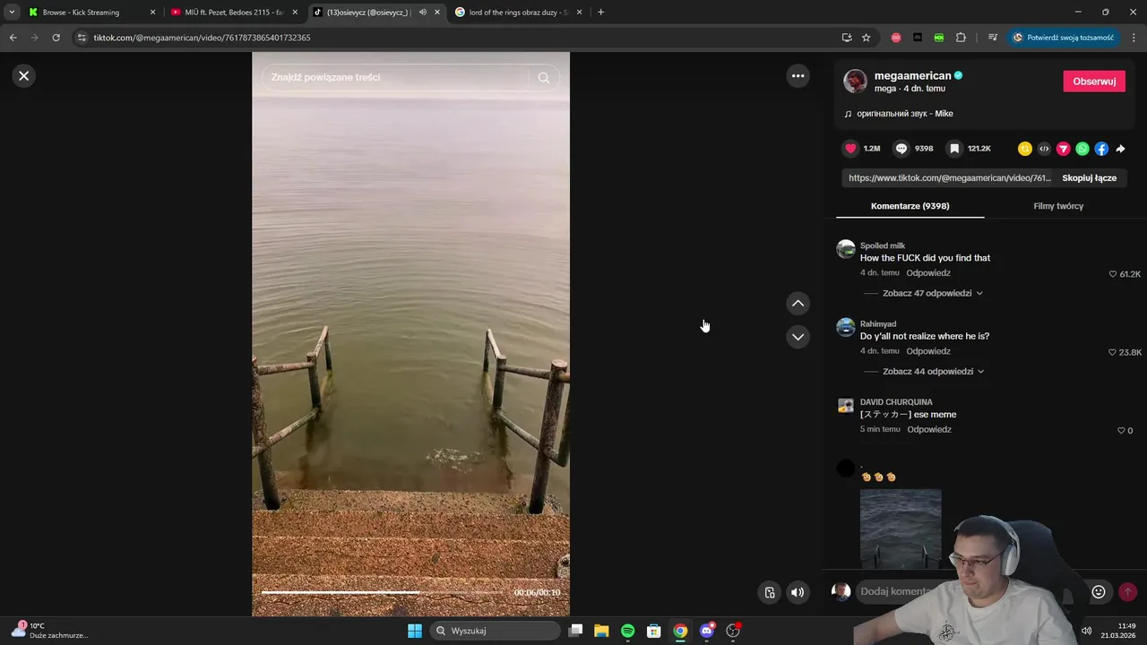Open File Explorer from the taskbar
The height and width of the screenshot is (645, 1147).
tap(601, 631)
